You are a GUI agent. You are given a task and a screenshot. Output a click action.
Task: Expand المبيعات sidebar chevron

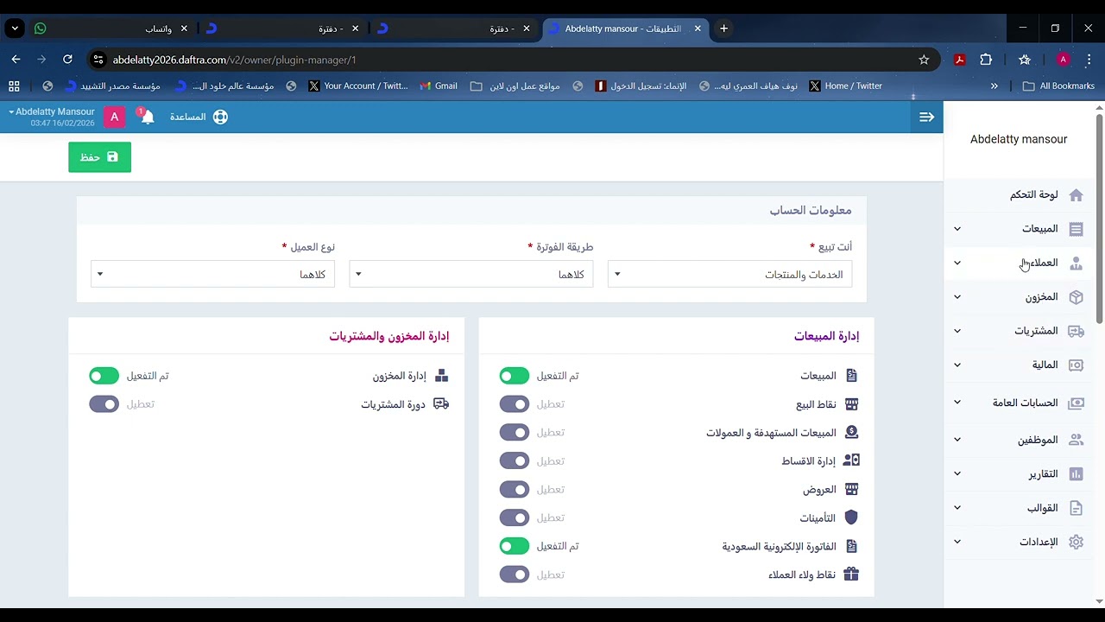[957, 229]
